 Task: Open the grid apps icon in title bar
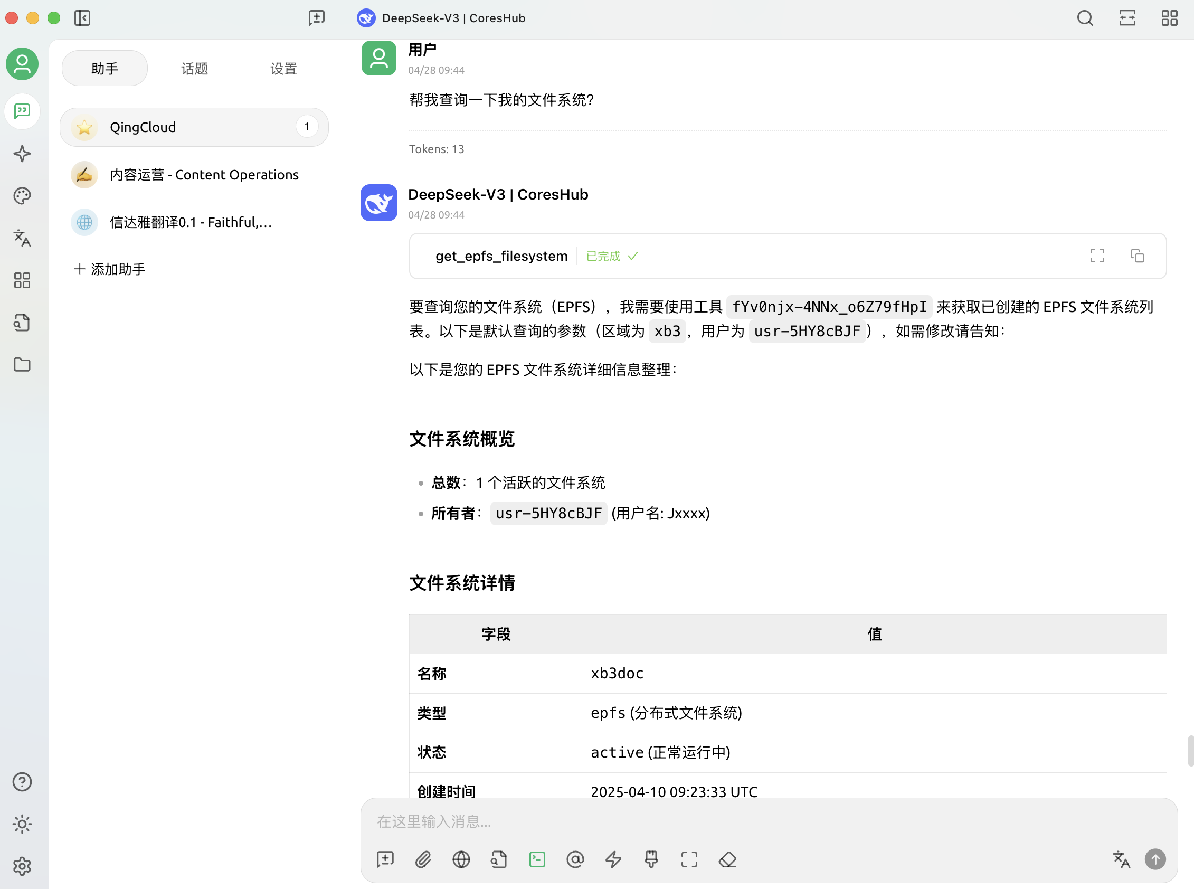click(x=1169, y=18)
